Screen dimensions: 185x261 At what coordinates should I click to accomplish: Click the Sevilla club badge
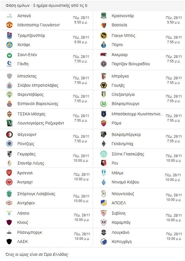point(103,213)
